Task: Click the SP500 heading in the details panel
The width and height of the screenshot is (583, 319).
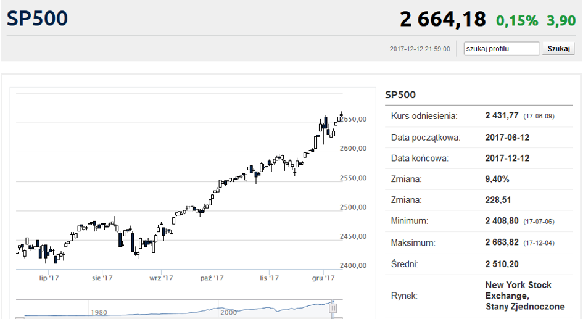Action: (x=400, y=94)
